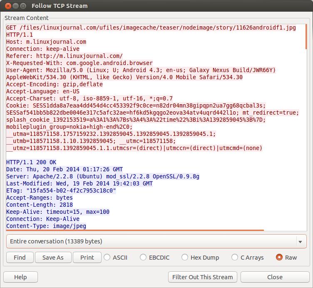313x288 pixels.
Task: Choose the Hex Dump radio option
Action: (x=185, y=258)
